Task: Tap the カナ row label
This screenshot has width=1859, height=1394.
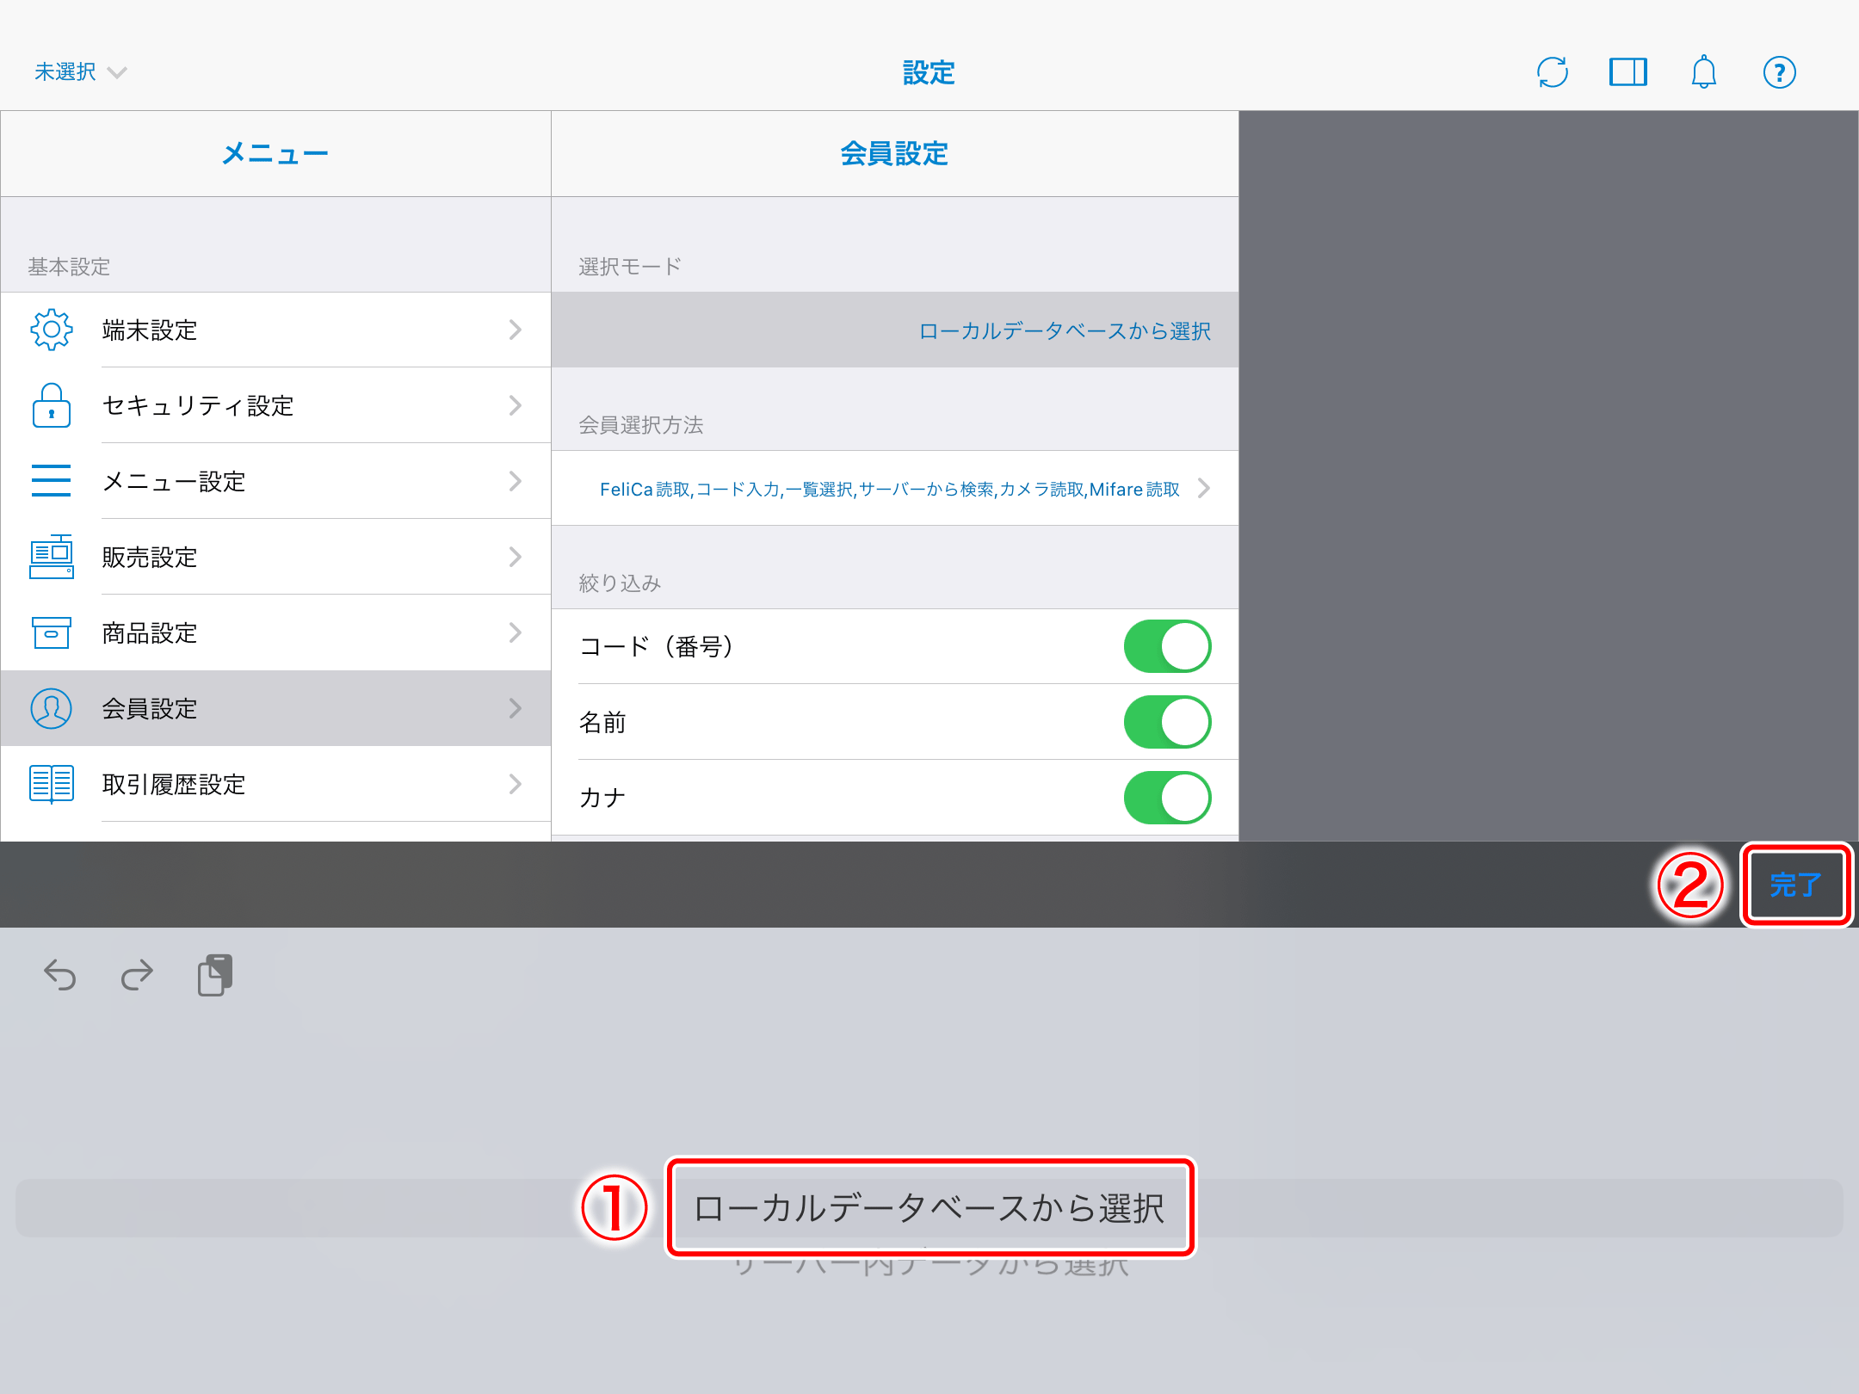Action: coord(602,798)
